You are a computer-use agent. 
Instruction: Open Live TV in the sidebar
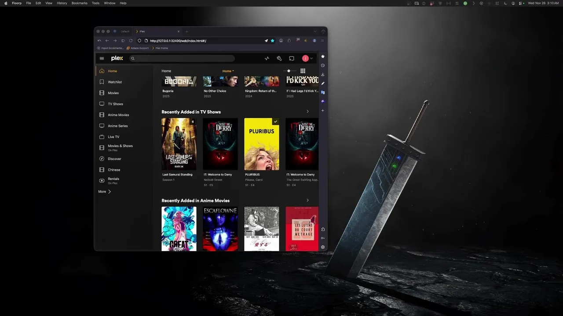(124, 137)
